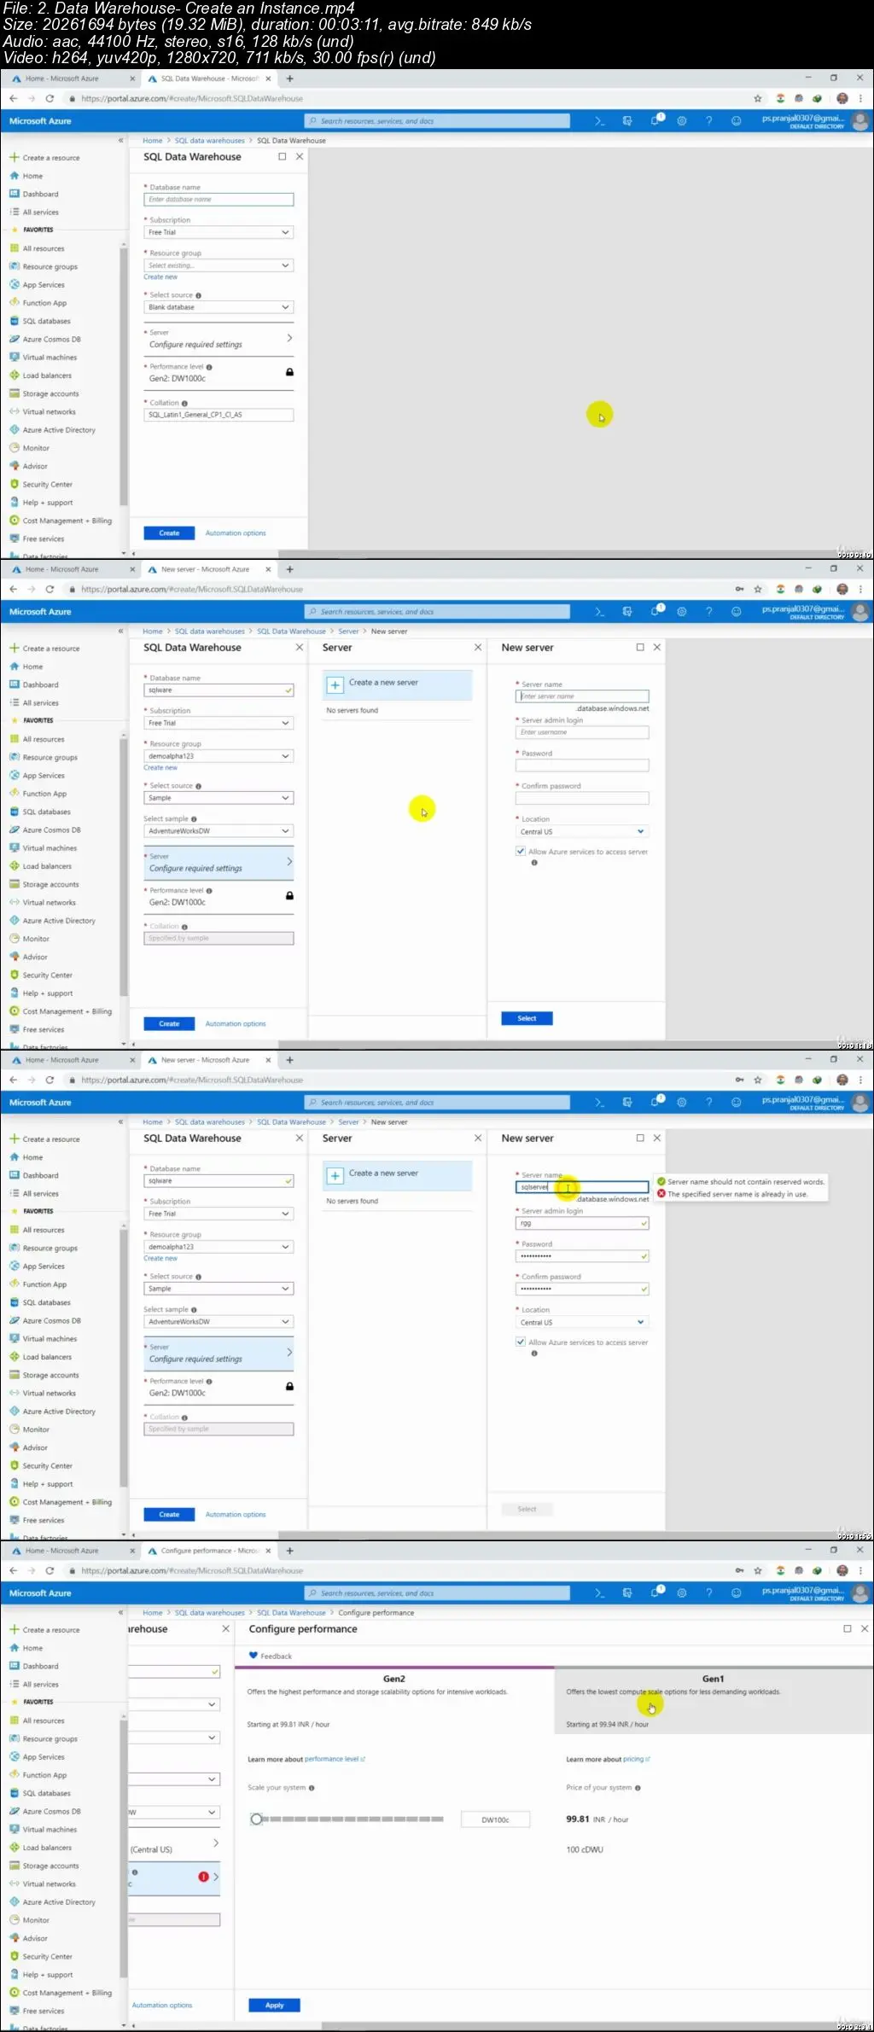Toggle 'Allow Azure services' checkbox below filled password fields
The height and width of the screenshot is (2032, 874).
[x=521, y=1342]
